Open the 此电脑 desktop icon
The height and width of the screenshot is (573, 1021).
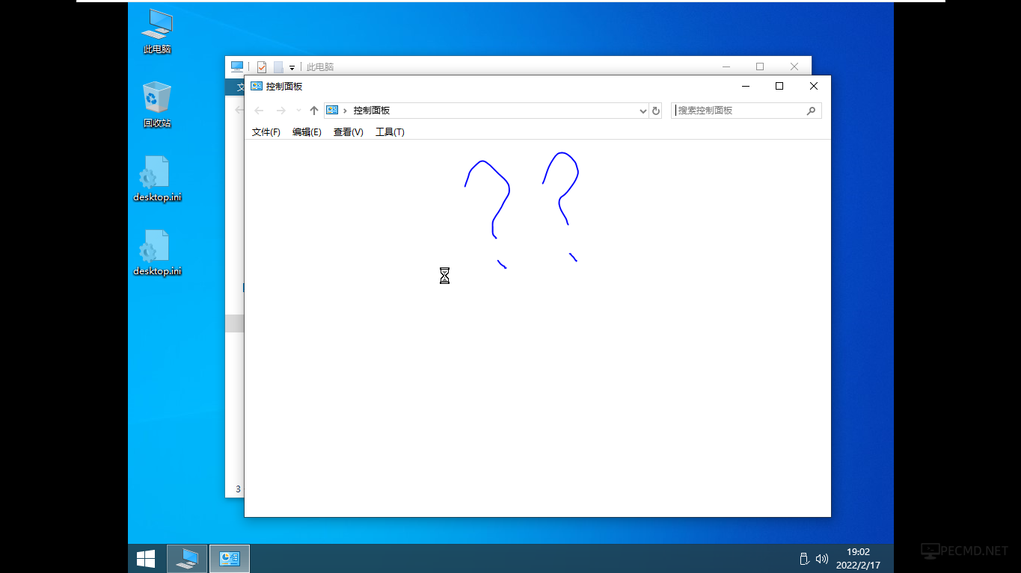click(157, 31)
